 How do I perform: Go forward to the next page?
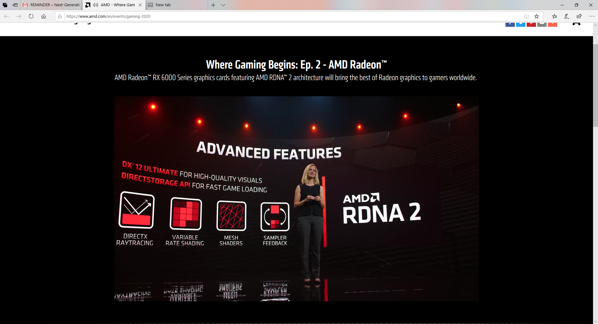click(x=19, y=16)
